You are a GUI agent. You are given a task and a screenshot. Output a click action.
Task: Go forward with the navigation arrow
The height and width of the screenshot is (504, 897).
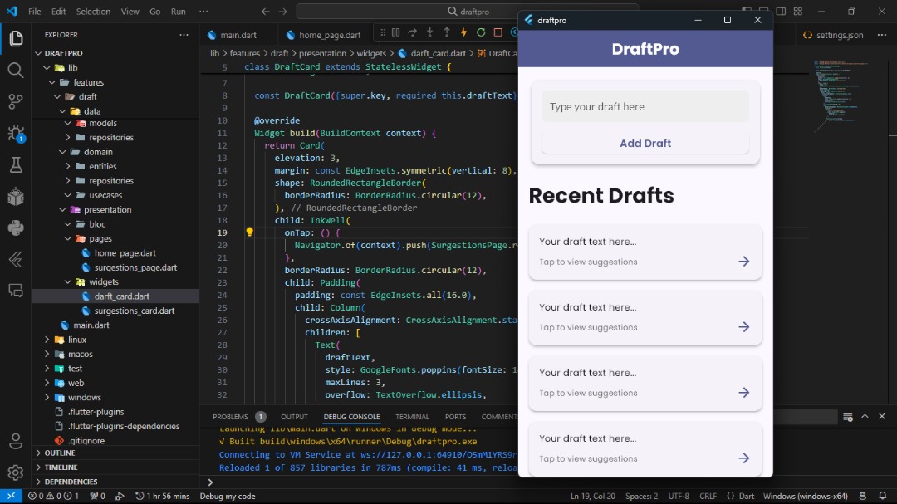[282, 12]
